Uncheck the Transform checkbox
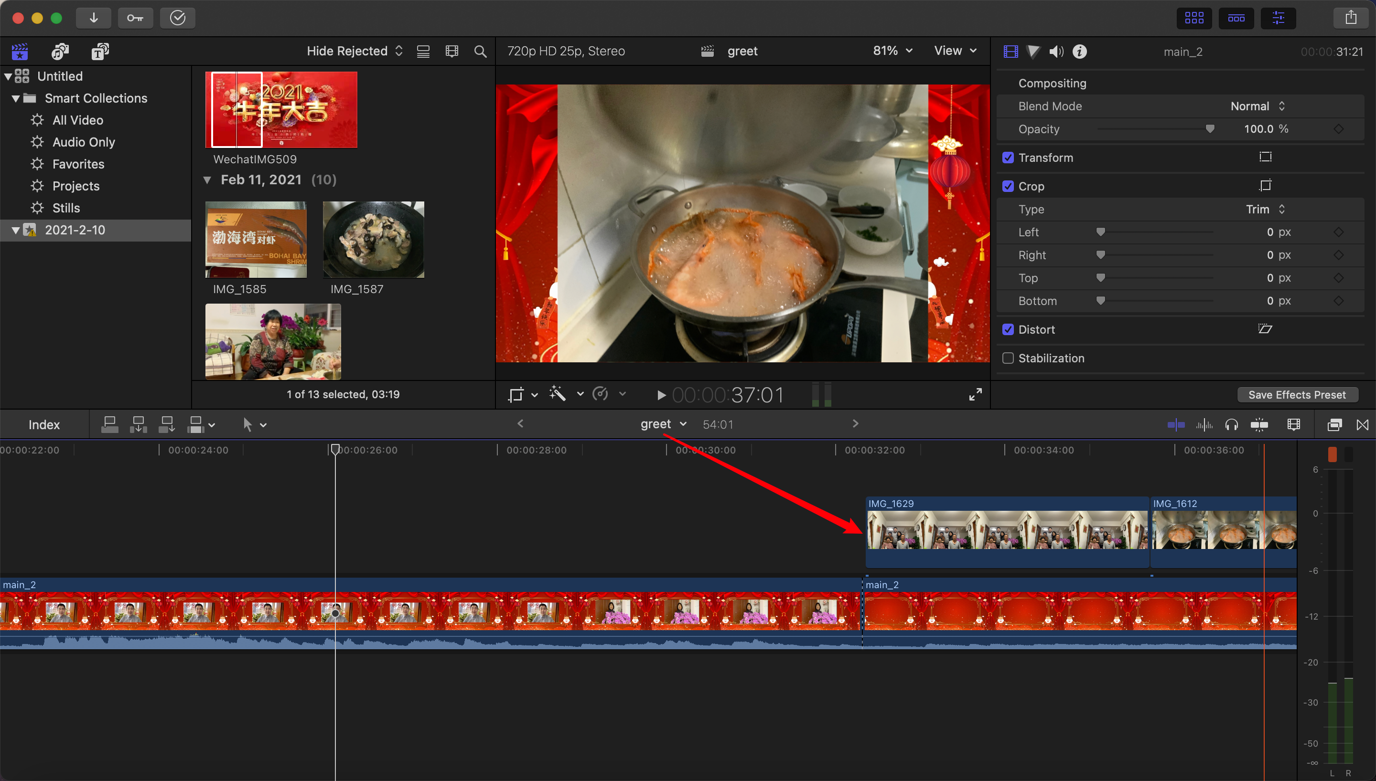This screenshot has height=781, width=1376. click(x=1008, y=158)
